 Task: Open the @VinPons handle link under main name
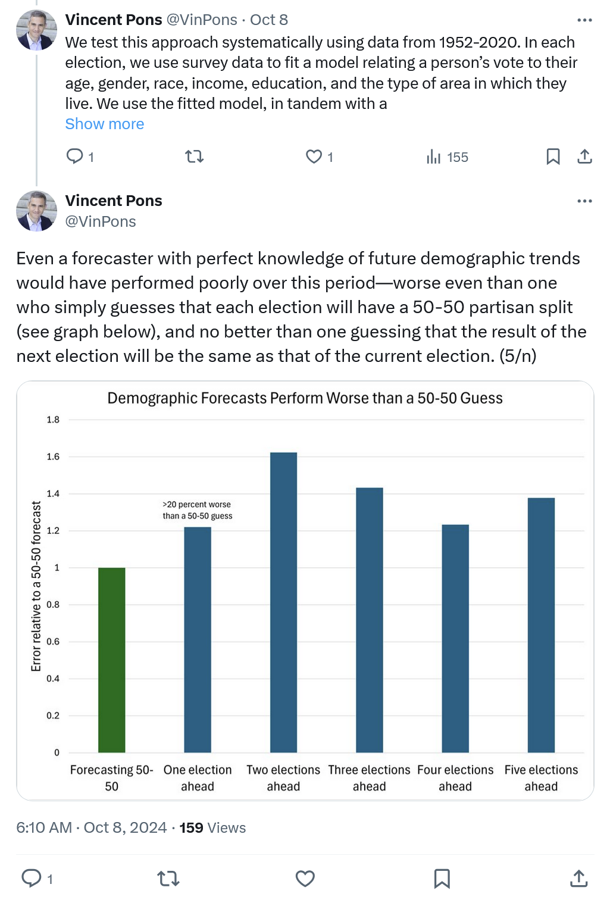[x=101, y=221]
